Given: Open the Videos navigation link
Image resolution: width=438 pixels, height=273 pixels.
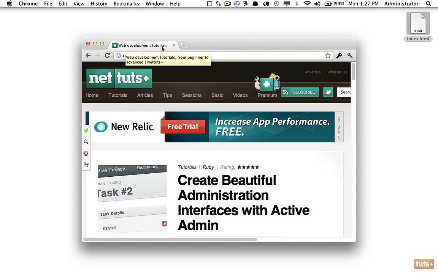Looking at the screenshot, I should tap(240, 95).
